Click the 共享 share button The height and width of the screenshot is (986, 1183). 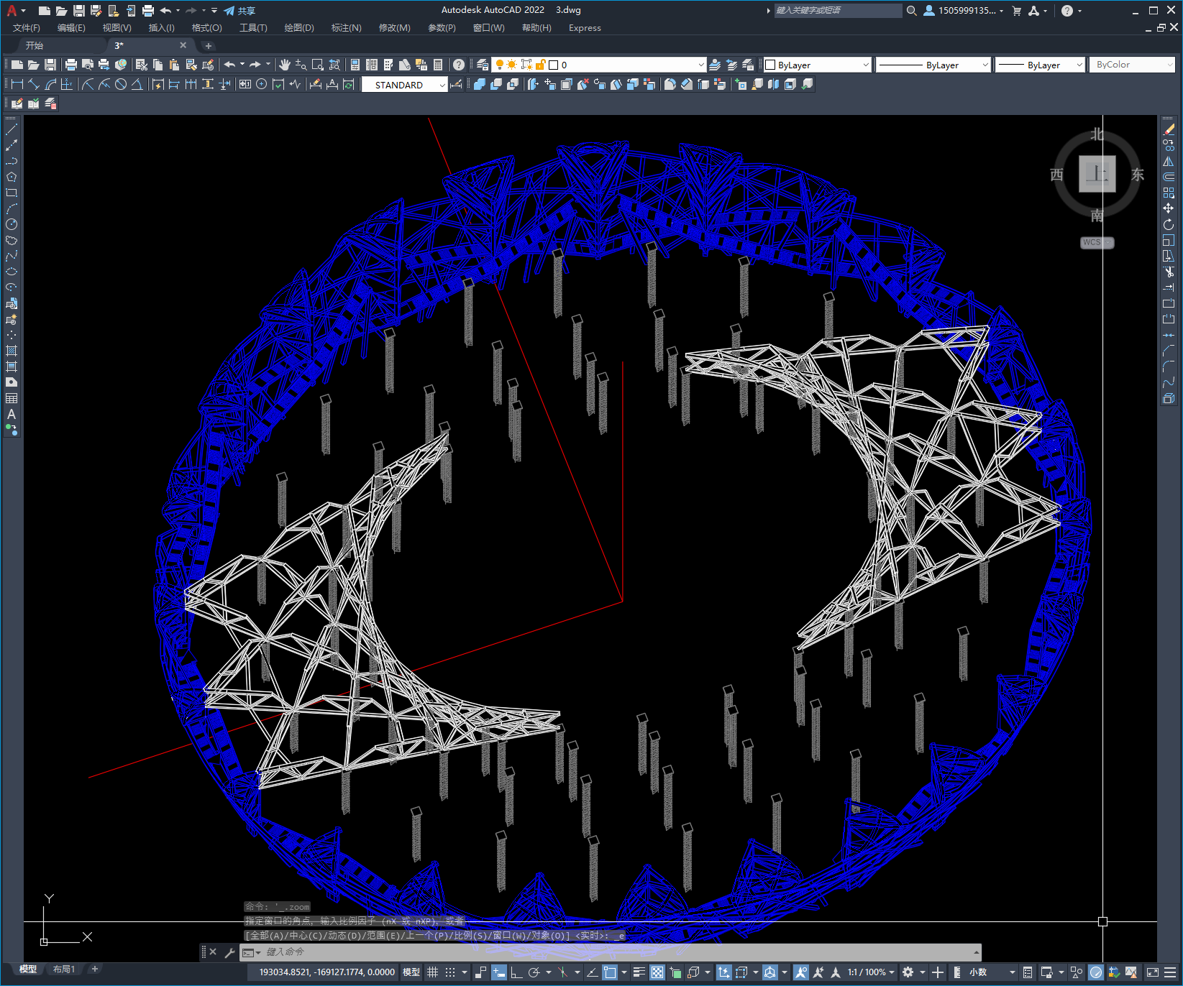(239, 11)
